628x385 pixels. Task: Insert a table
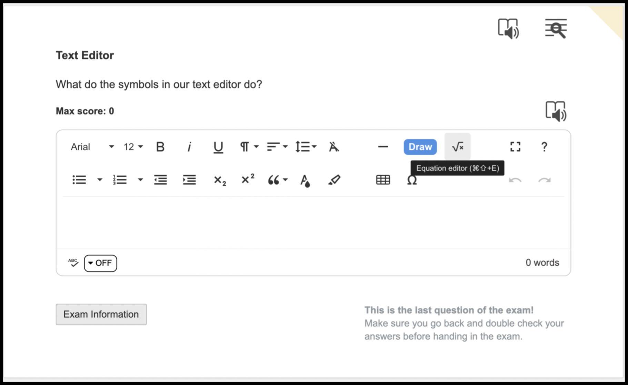(383, 180)
